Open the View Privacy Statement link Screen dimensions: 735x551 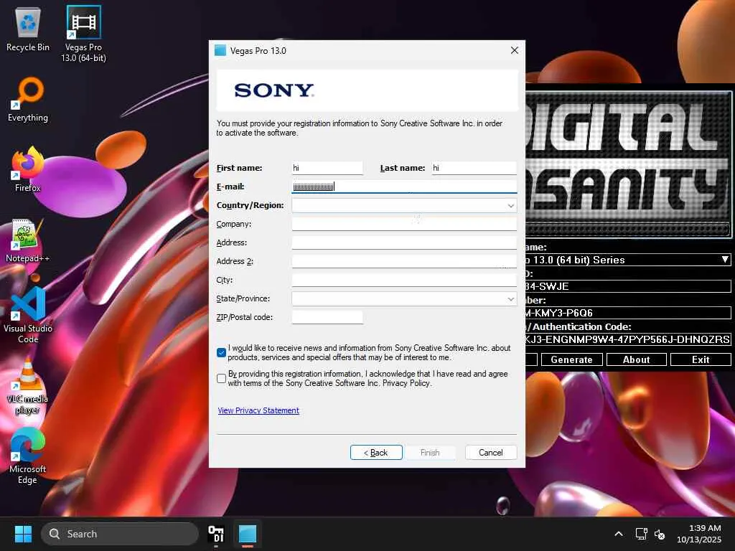pyautogui.click(x=258, y=410)
